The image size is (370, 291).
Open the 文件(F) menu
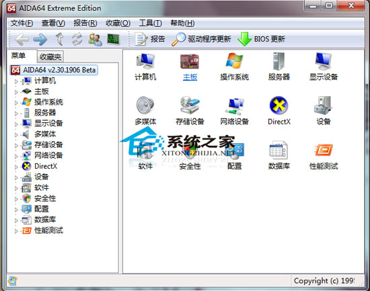(x=22, y=23)
